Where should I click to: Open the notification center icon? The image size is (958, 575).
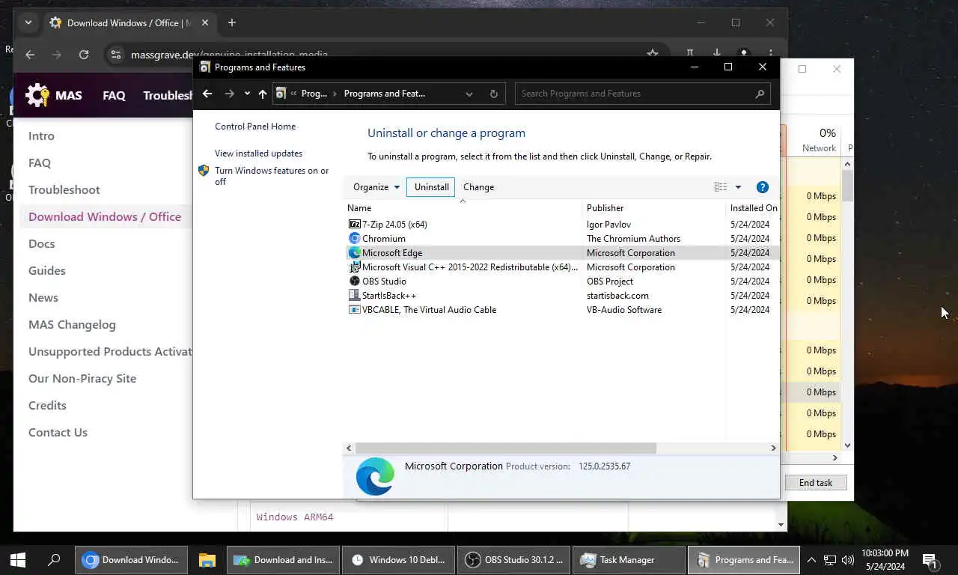(930, 560)
